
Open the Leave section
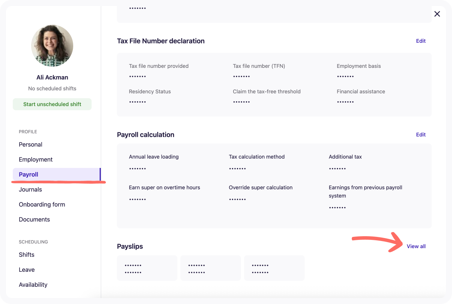(x=27, y=270)
